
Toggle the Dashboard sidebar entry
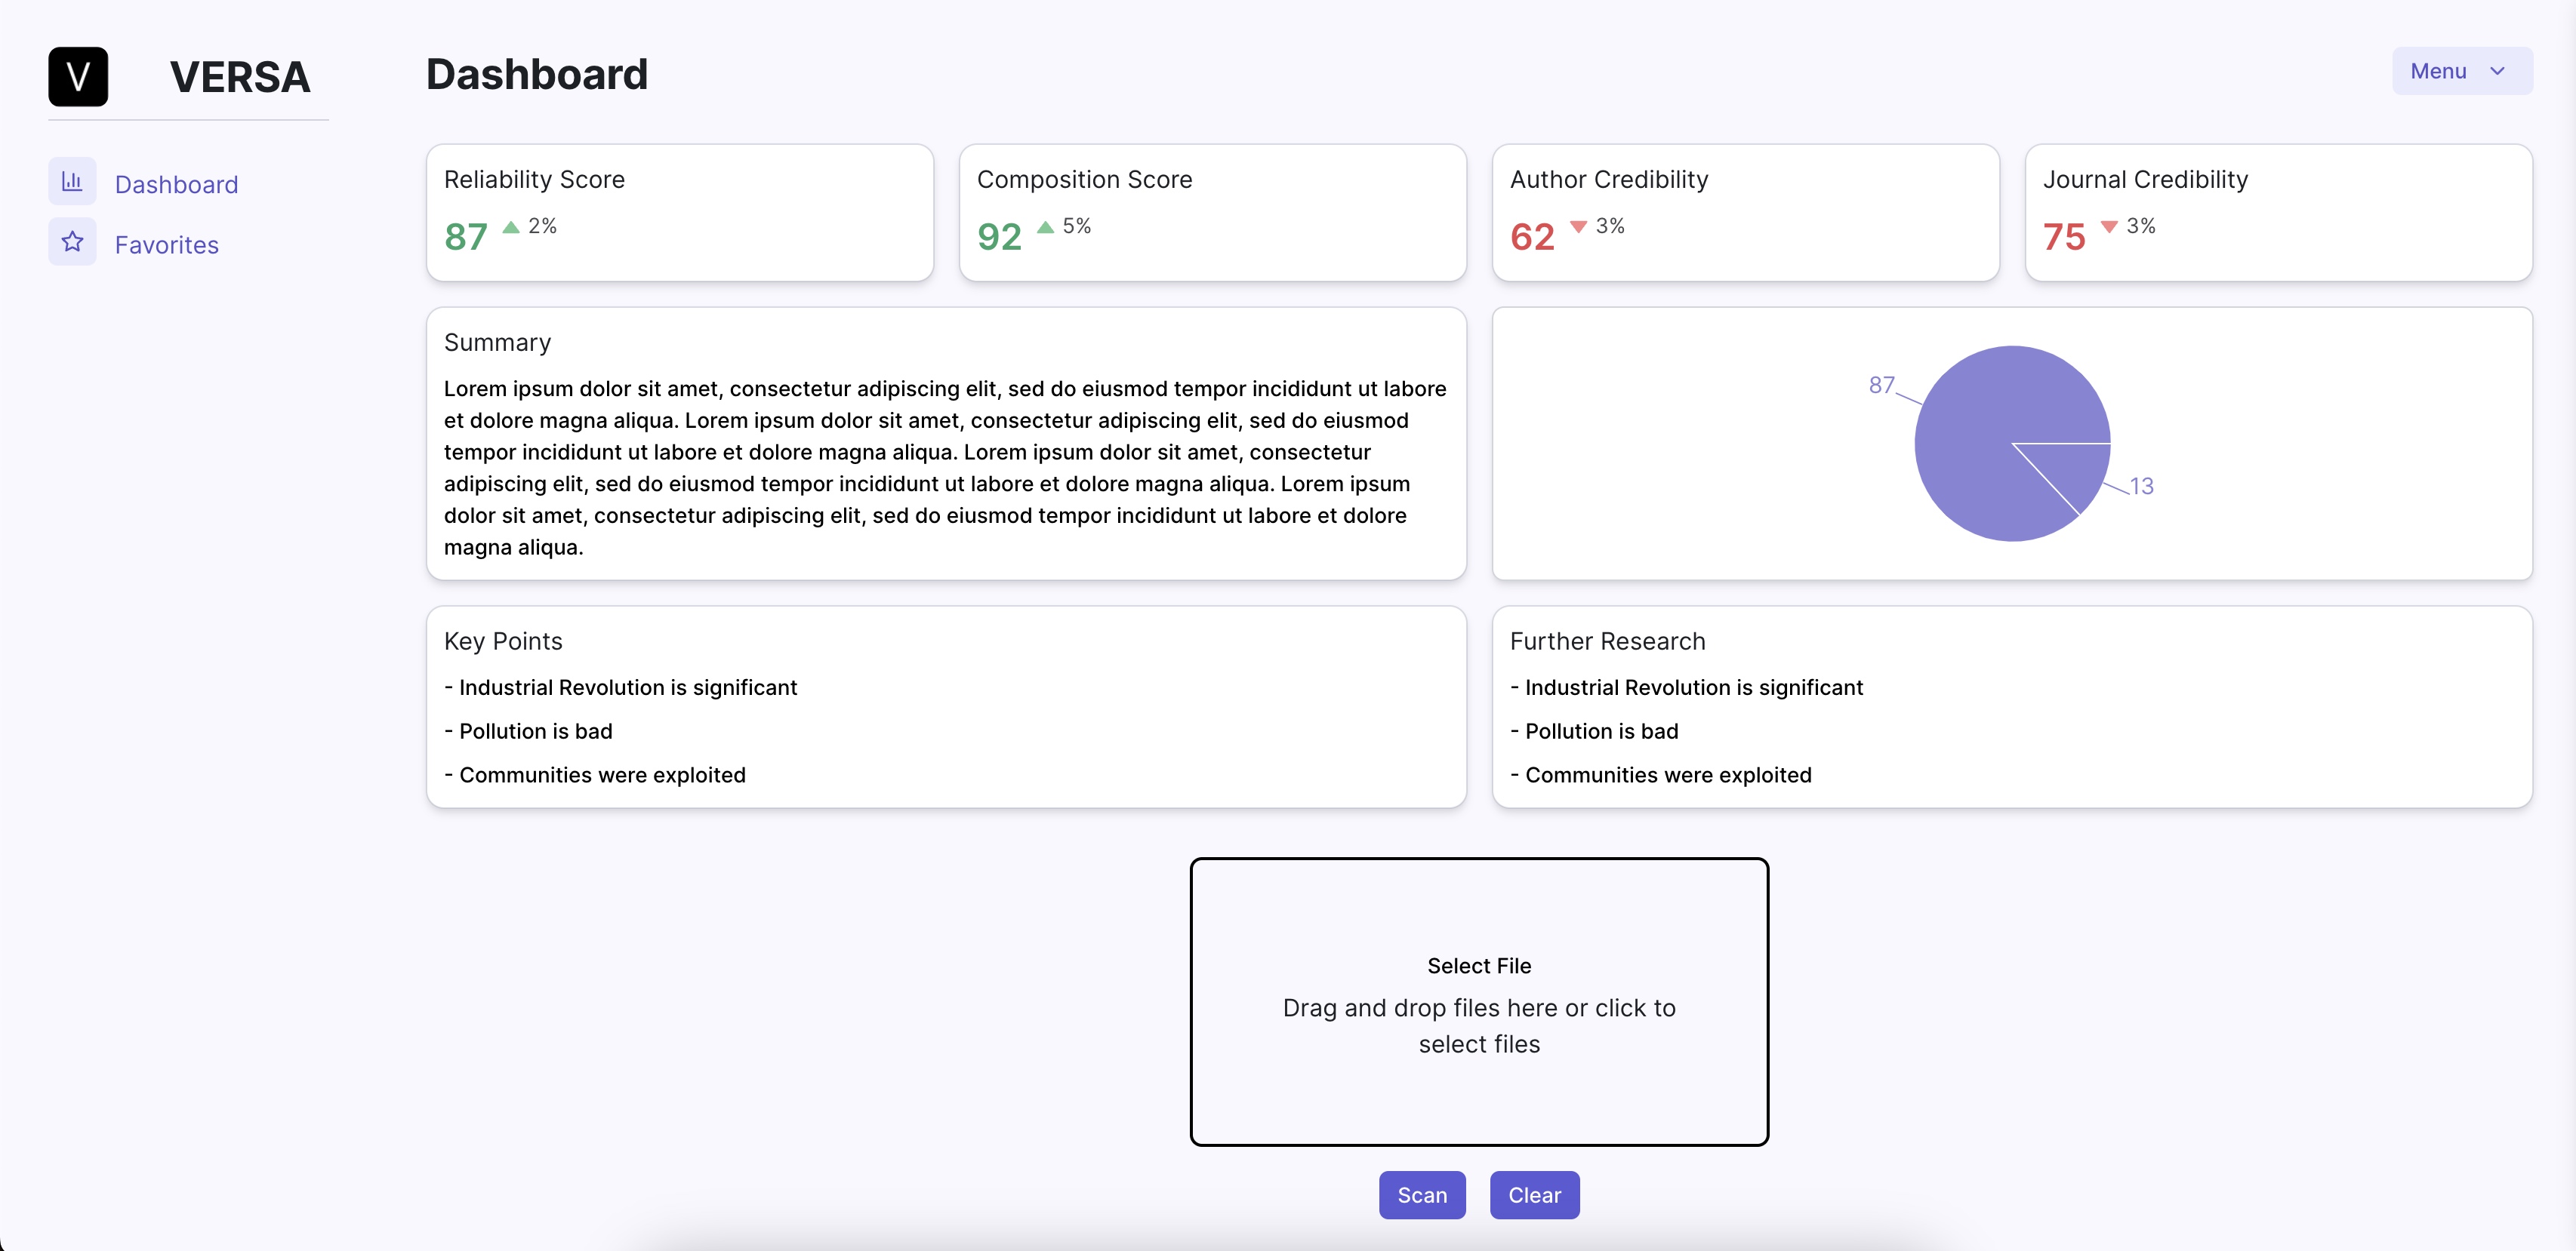coord(177,184)
